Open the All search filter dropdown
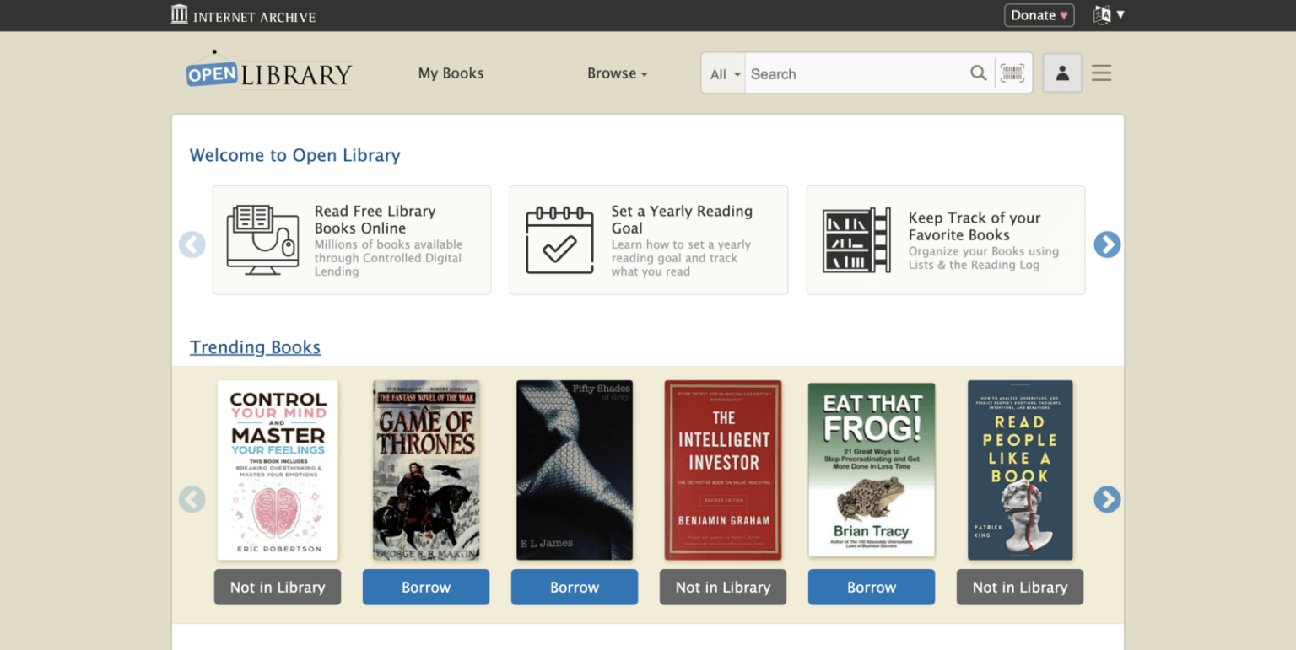Image resolution: width=1296 pixels, height=650 pixels. [x=724, y=74]
